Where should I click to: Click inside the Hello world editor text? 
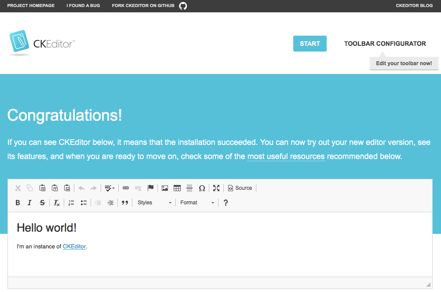(47, 228)
